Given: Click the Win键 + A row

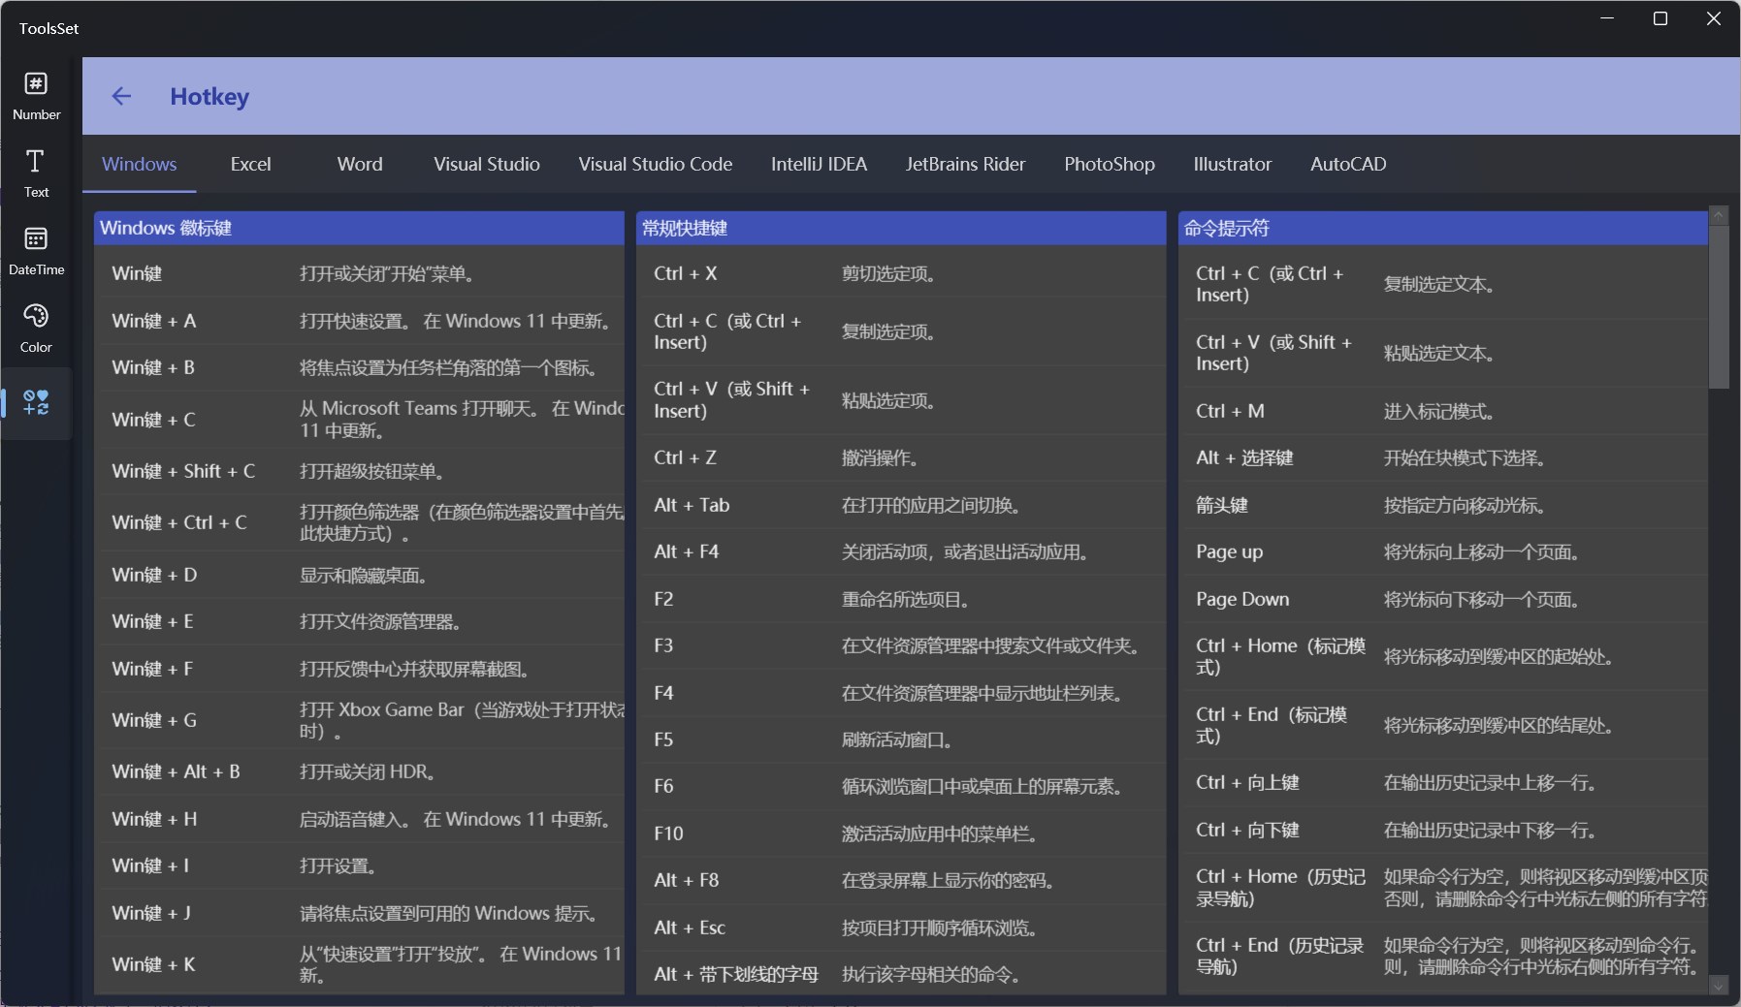Looking at the screenshot, I should [x=361, y=321].
